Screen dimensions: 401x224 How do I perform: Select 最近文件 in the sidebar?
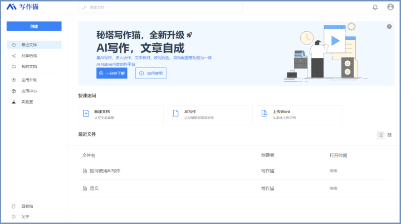[34, 45]
